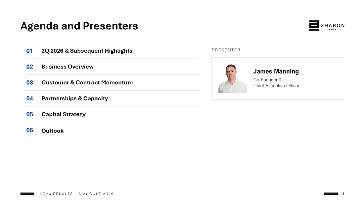This screenshot has height=204, width=364.
Task: Click the Sharon AI logo icon
Action: pyautogui.click(x=314, y=25)
